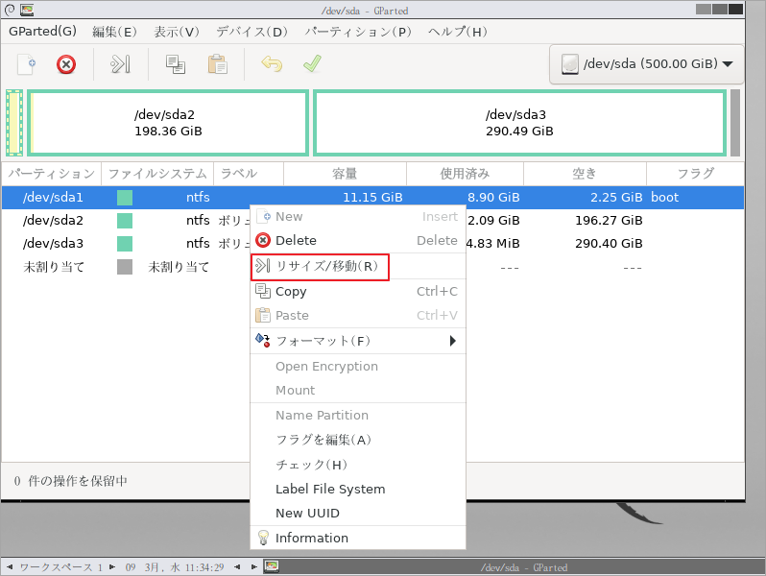Click the Paste partition toolbar icon
Viewport: 766px width, 576px height.
(x=218, y=64)
